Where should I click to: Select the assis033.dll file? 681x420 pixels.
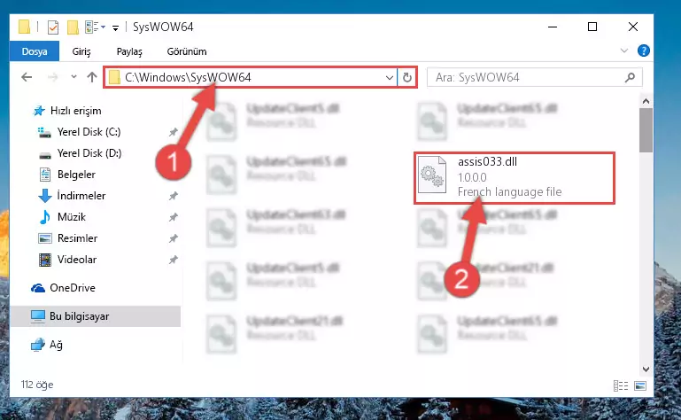515,177
